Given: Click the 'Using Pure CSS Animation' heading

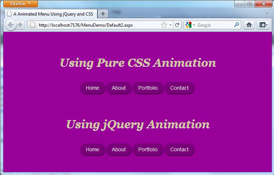Looking at the screenshot, I should (138, 63).
